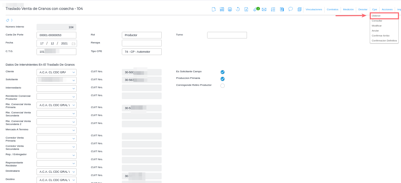The width and height of the screenshot is (401, 183).
Task: Open the checklist icon in toolbar
Action: [x=273, y=9]
